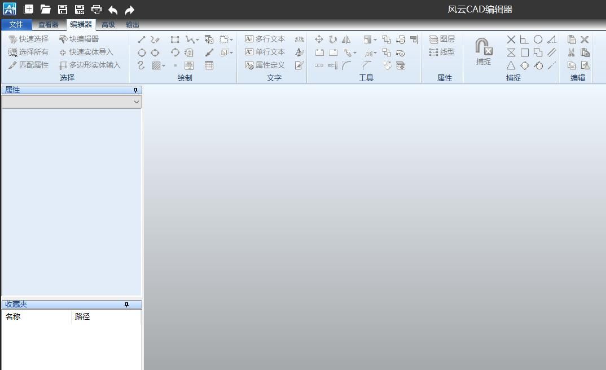Click the text style icon with brush
The width and height of the screenshot is (606, 370).
tap(299, 52)
